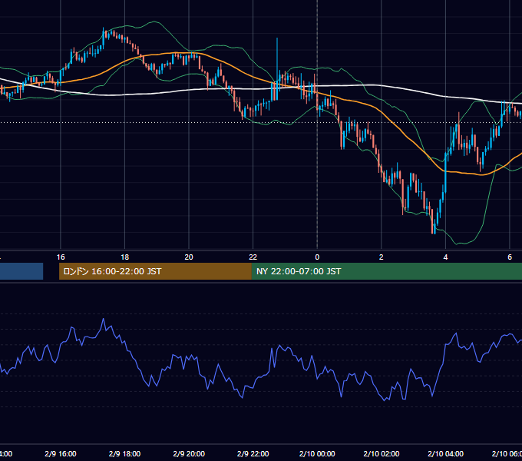Click the 22 hour label on upper axis
522x461 pixels.
pos(253,257)
